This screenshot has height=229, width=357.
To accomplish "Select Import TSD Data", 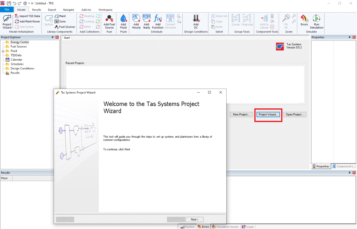I will 28,16.
